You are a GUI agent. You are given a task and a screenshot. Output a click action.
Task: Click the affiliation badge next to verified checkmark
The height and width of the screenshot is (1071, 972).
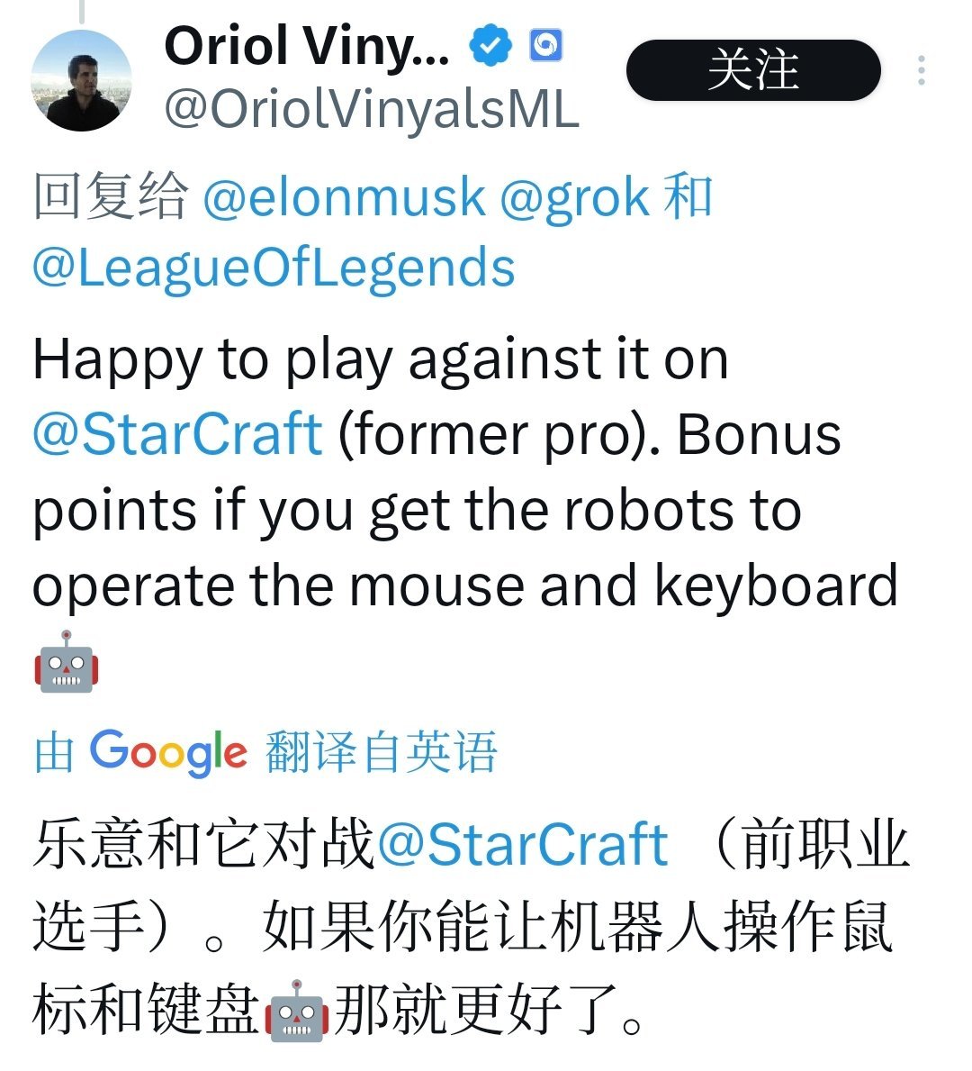(545, 45)
